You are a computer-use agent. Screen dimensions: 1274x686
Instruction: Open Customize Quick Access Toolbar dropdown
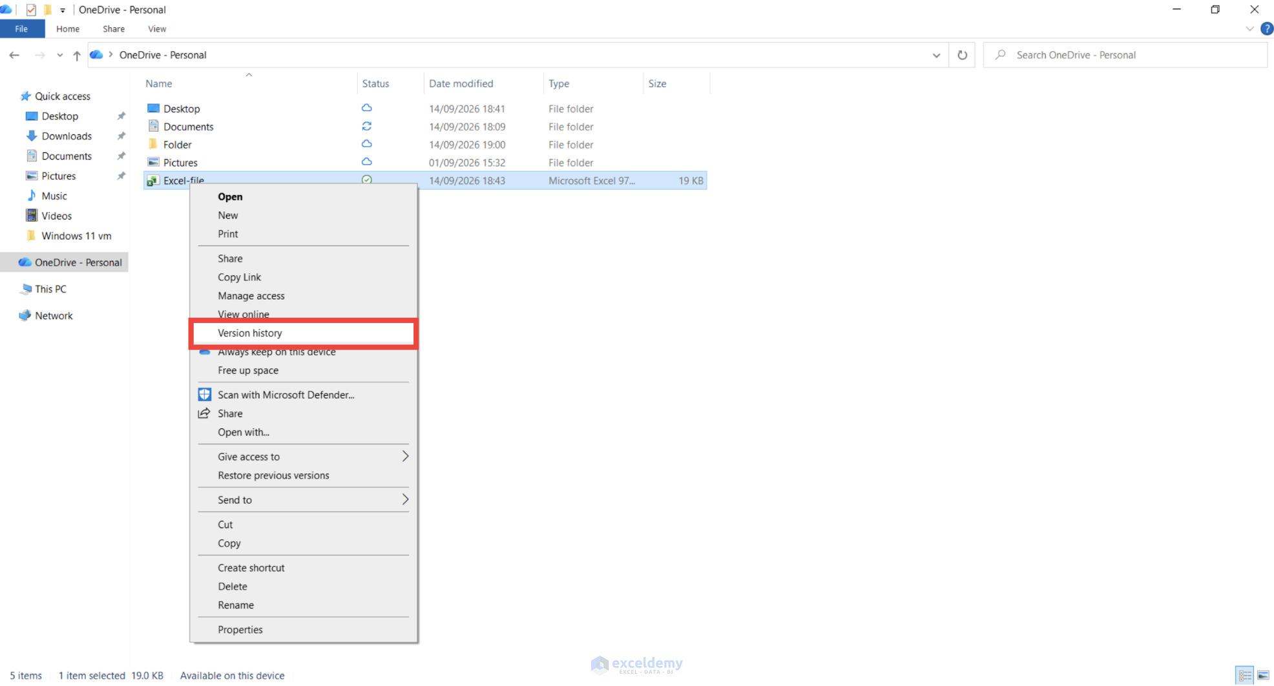coord(63,10)
